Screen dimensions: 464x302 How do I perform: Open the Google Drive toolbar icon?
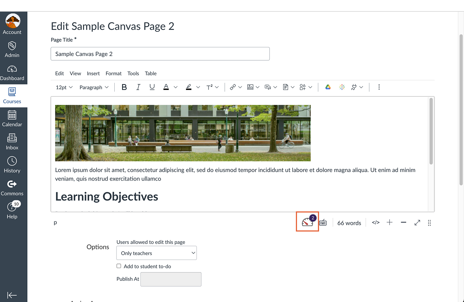[x=328, y=87]
